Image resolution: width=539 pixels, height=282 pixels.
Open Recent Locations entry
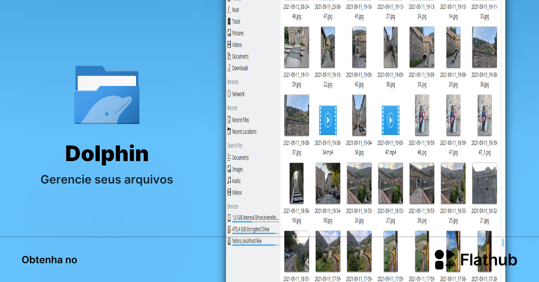pyautogui.click(x=244, y=132)
